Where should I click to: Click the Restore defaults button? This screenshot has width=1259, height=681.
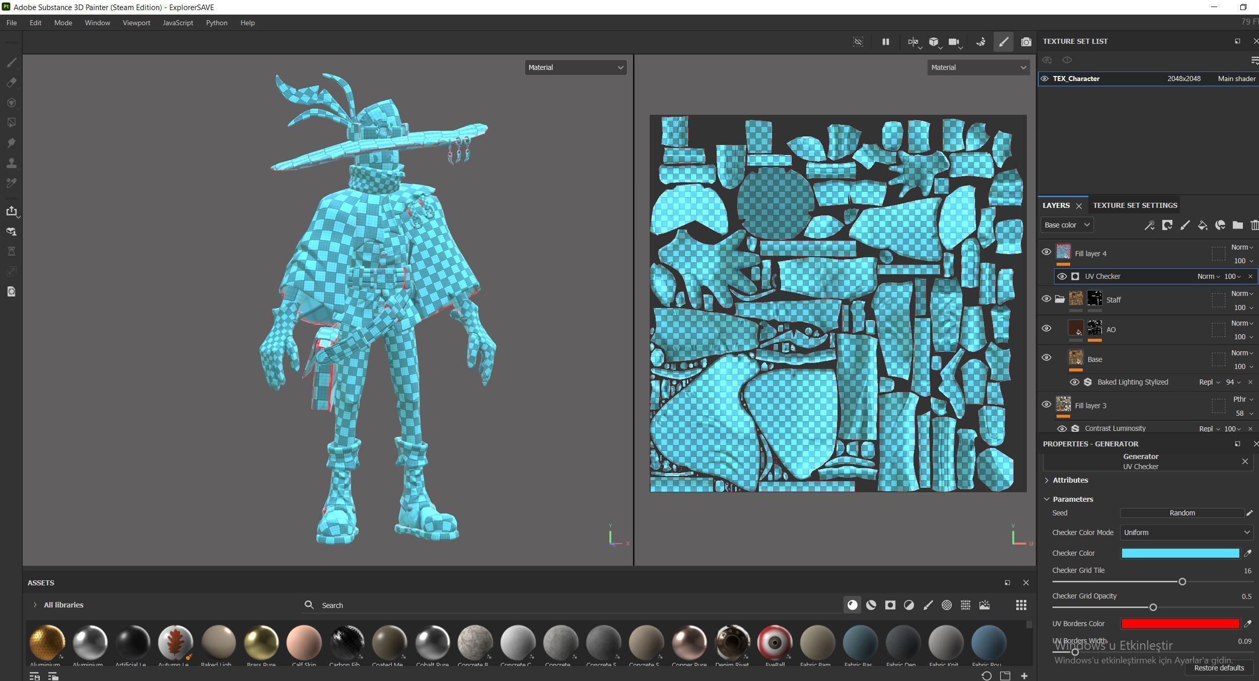pyautogui.click(x=1219, y=668)
